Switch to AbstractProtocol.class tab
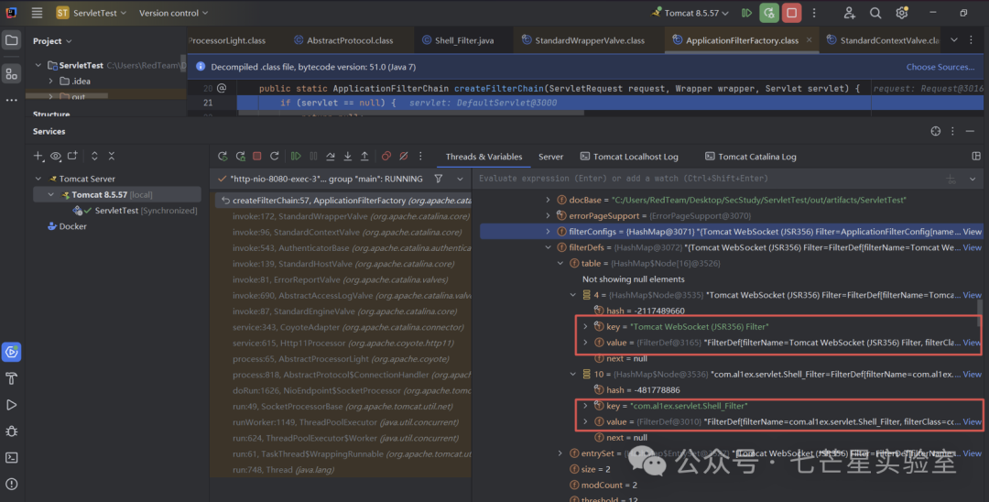 point(343,40)
